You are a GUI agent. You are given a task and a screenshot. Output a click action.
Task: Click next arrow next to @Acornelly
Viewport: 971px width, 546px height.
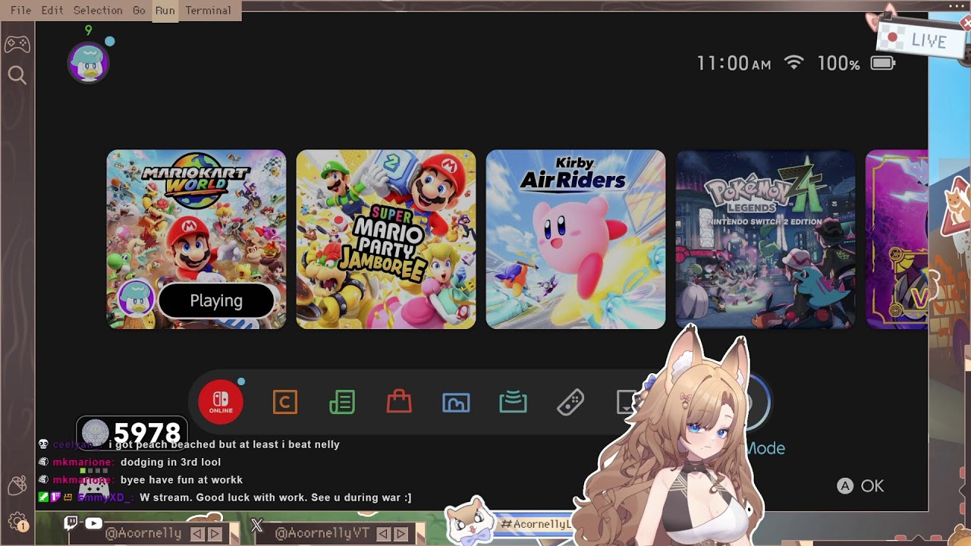(x=215, y=534)
